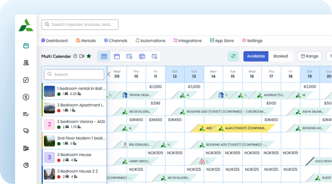Open the Automations menu item
Viewport: 332px width, 184px height.
click(x=150, y=41)
